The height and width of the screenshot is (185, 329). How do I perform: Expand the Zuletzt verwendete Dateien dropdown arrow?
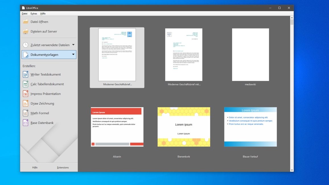pos(73,45)
